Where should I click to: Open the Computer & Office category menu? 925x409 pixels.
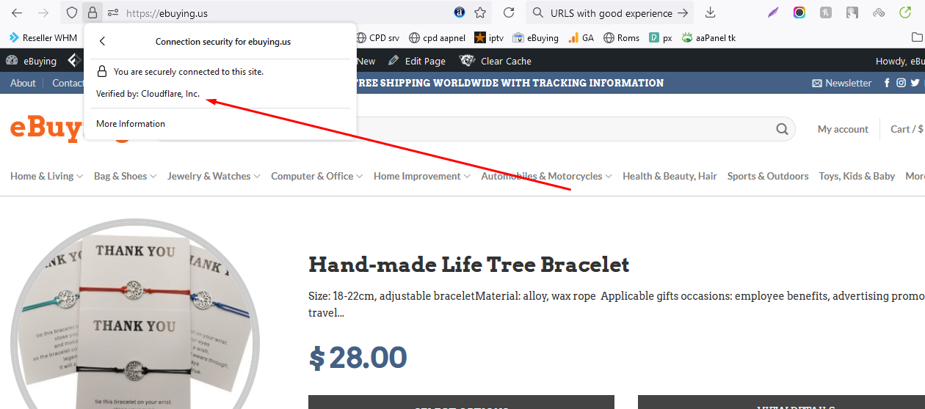click(317, 176)
